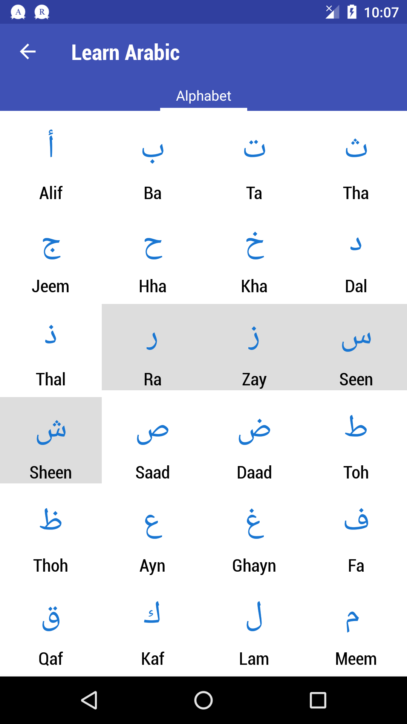407x724 pixels.
Task: Select the Alif letter
Action: pos(51,162)
